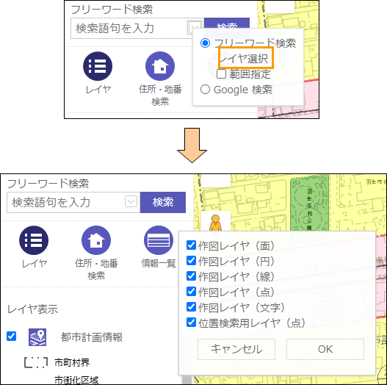Click the 市町村界 dashed boundary legend icon
Image resolution: width=387 pixels, height=385 pixels.
[36, 362]
